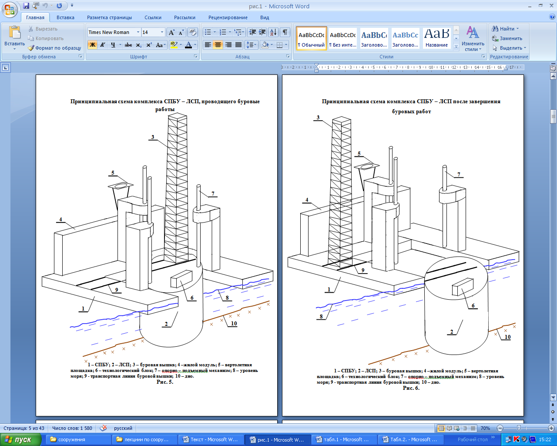The width and height of the screenshot is (557, 446).
Task: Click the Clear Formatting eraser icon
Action: 193,32
